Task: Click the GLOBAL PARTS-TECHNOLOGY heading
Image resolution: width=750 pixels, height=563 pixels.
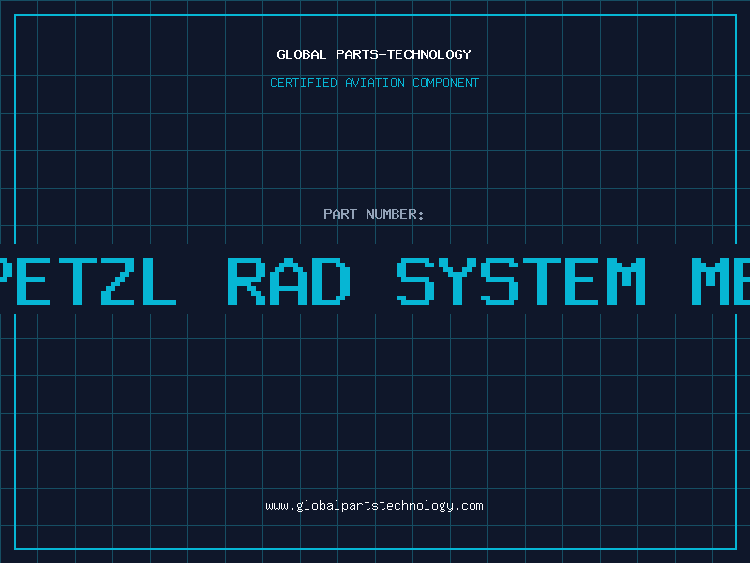Action: click(x=374, y=54)
